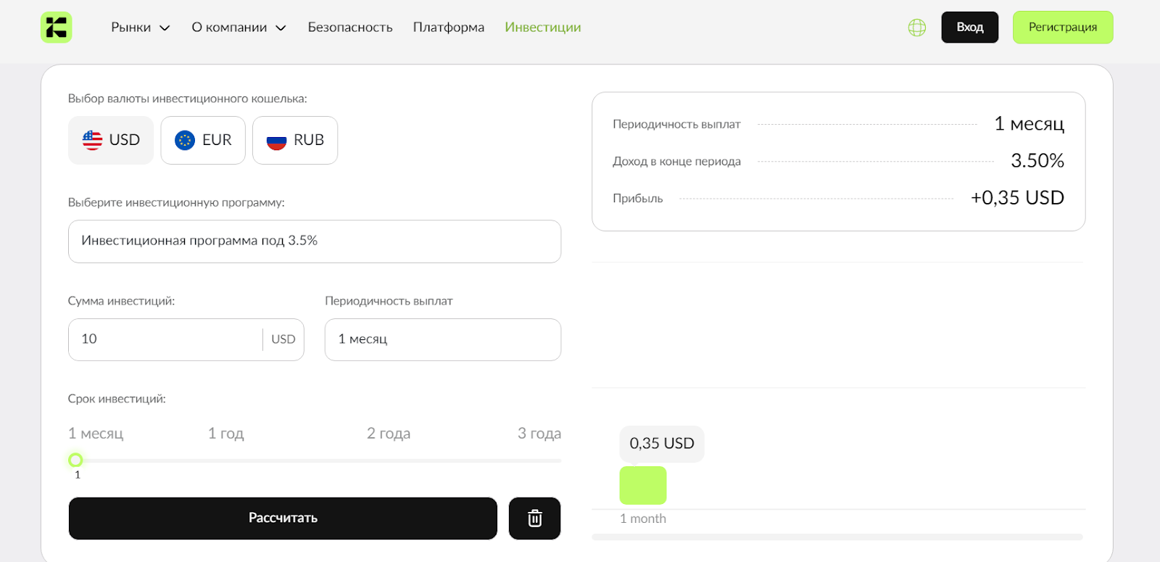
Task: Click the green K logo icon
Action: coord(56,28)
